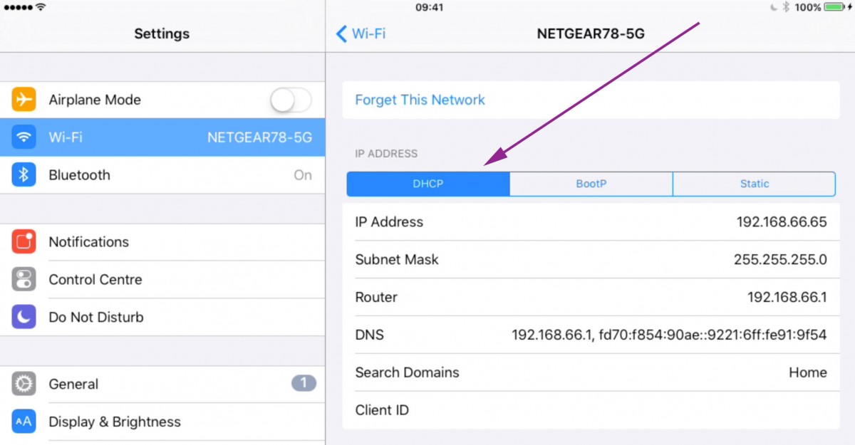855x445 pixels.
Task: Go back to the Wi-Fi list
Action: point(361,33)
